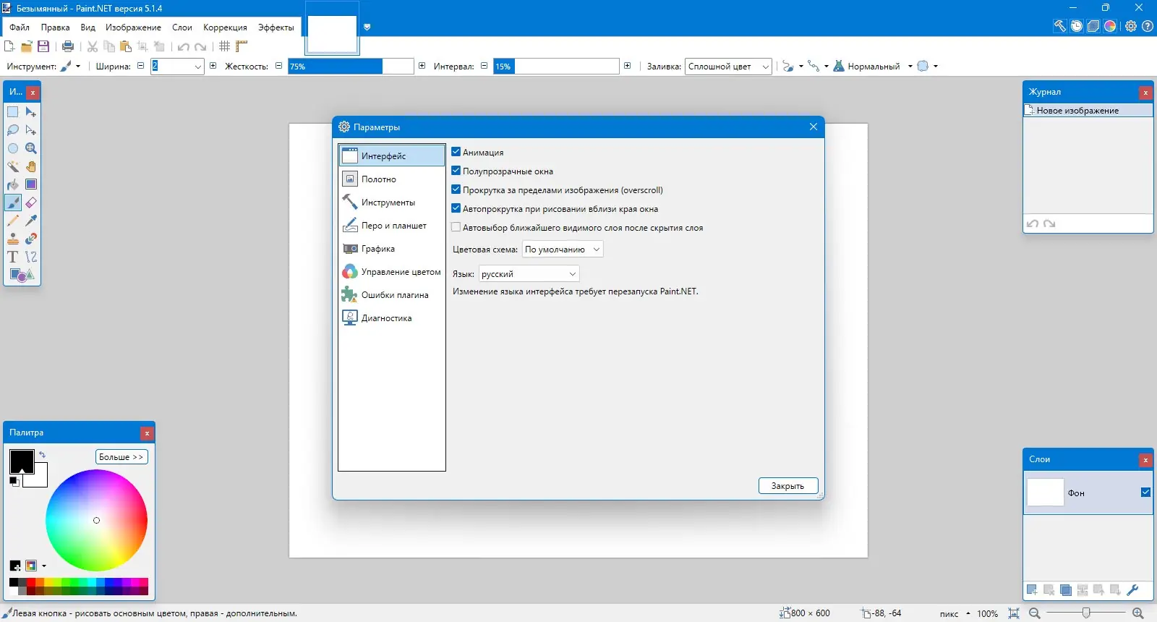Choose the Zoom tool in toolbox

(x=31, y=148)
